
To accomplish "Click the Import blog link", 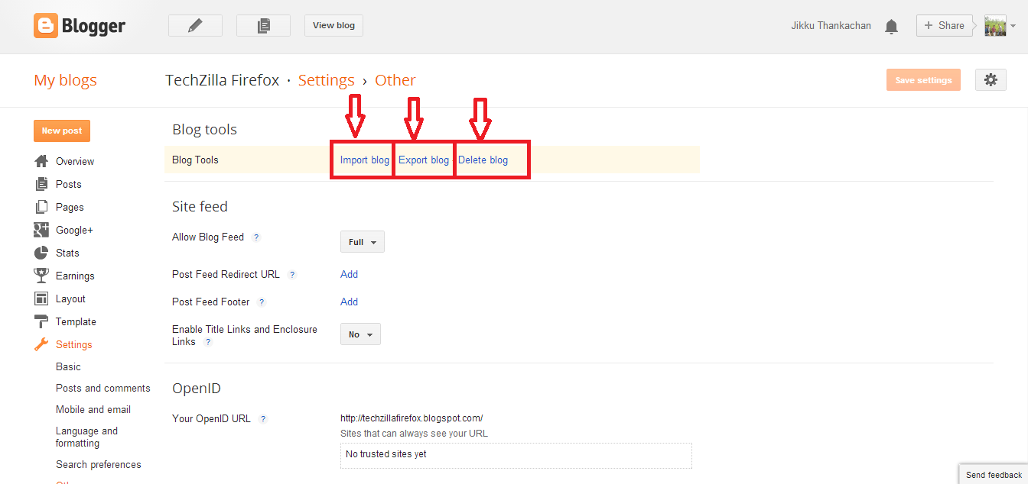I will [365, 160].
